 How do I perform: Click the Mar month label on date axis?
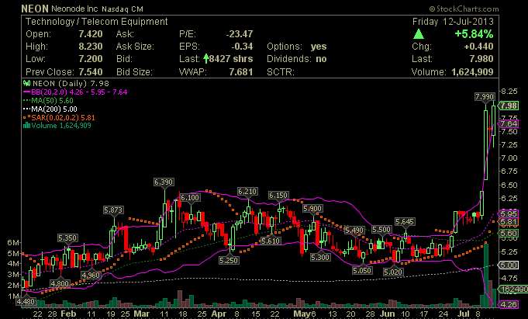coord(141,314)
